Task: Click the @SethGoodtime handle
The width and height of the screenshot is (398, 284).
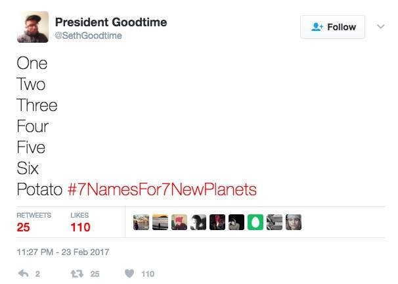Action: pos(87,35)
